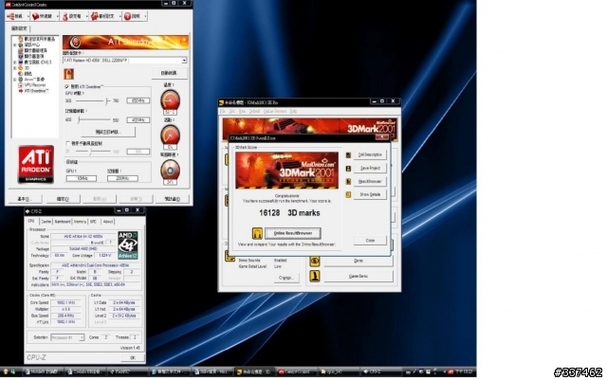The image size is (607, 380).
Task: Click the GPU activity gauge in Catalyst
Action: [x=170, y=135]
